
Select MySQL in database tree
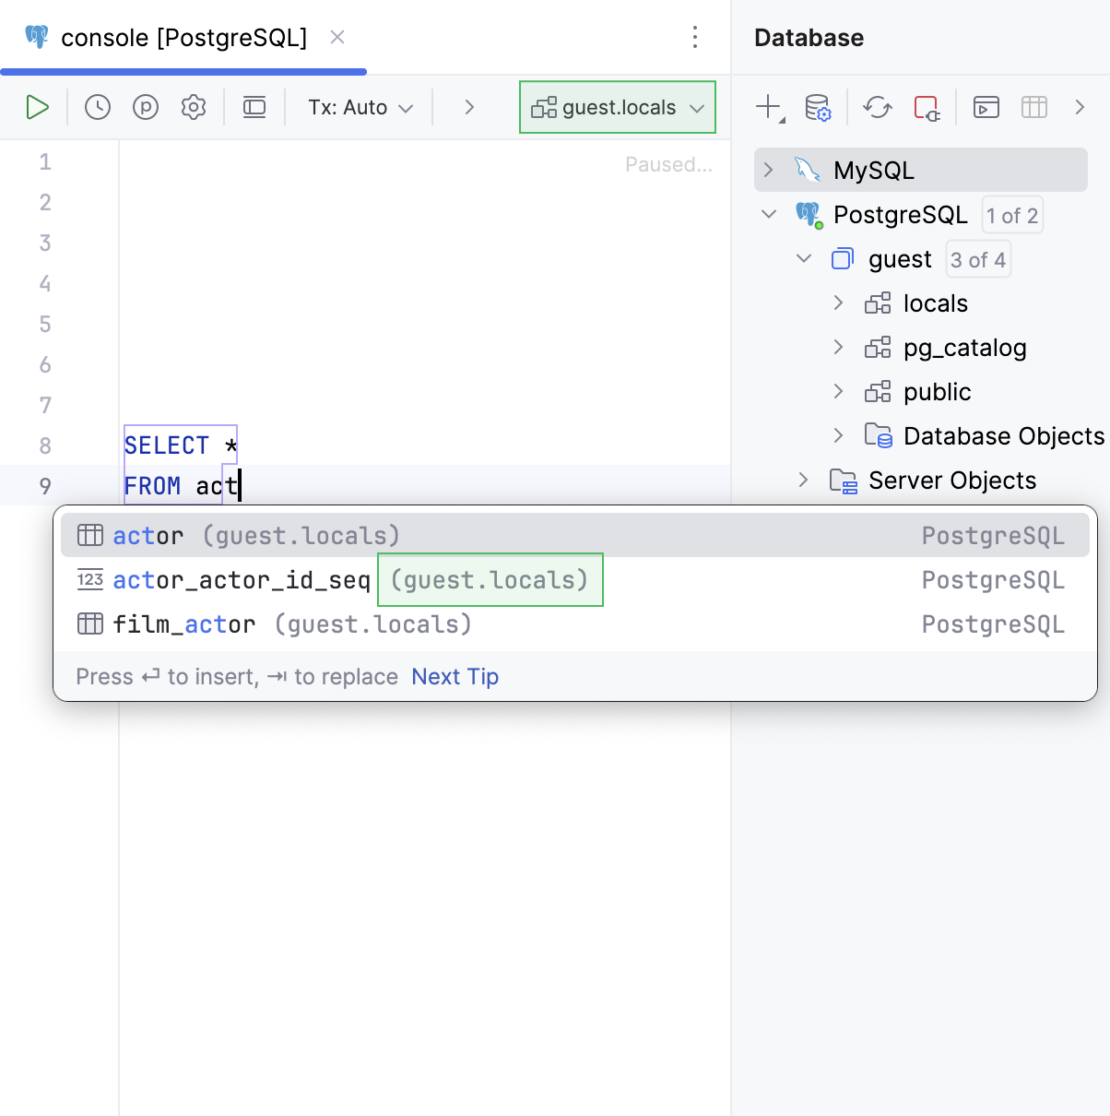pos(921,170)
